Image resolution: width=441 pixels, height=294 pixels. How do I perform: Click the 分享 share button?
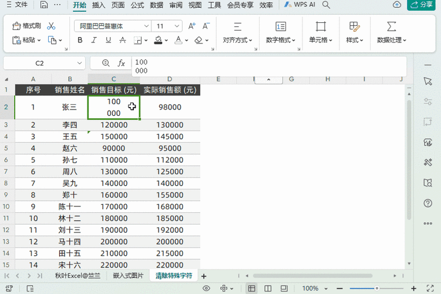(421, 5)
